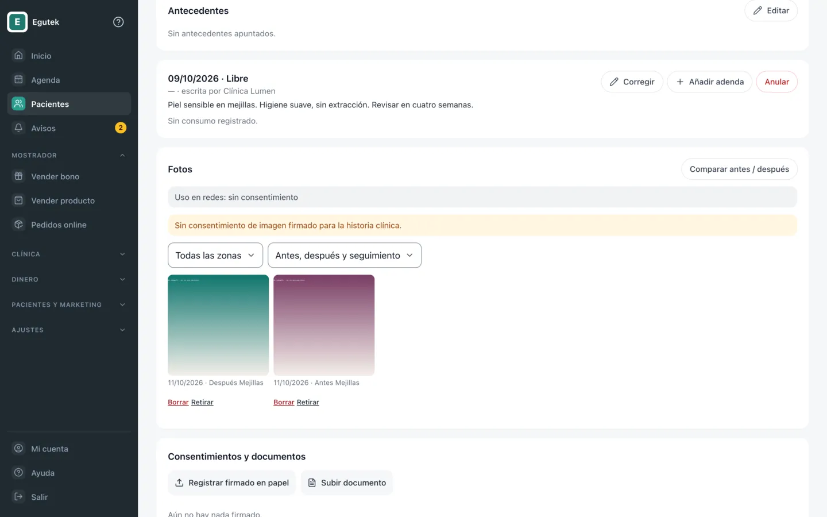Click the Salir logout icon
This screenshot has width=827, height=517.
pyautogui.click(x=18, y=496)
